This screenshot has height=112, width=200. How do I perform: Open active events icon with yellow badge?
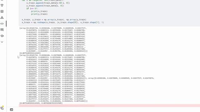point(2,108)
